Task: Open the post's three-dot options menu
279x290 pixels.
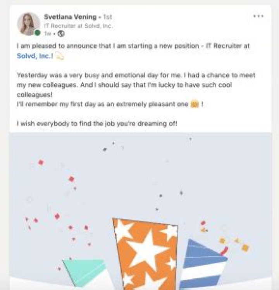Action: tap(258, 16)
